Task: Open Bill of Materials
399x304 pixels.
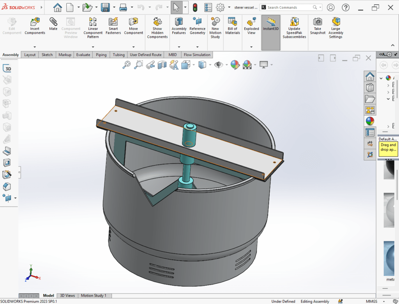Action: [233, 26]
